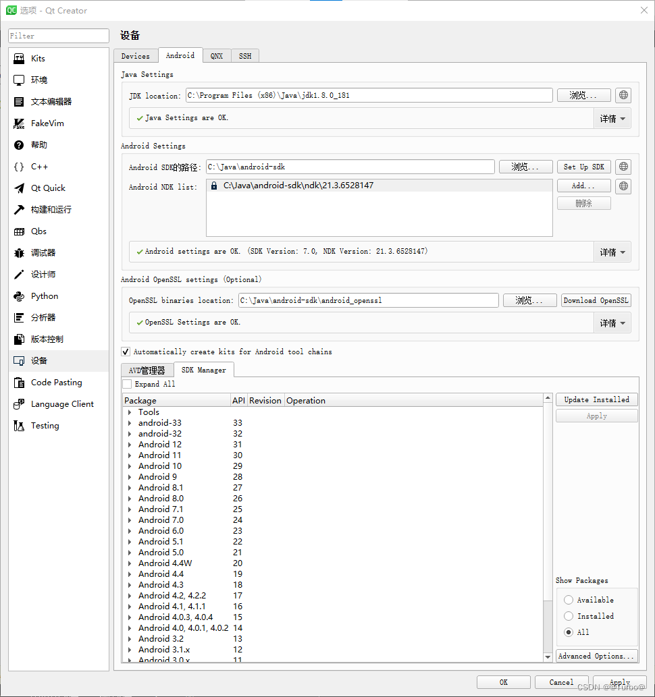Select the 版本控制 icon
Viewport: 655px width, 697px height.
(x=19, y=339)
